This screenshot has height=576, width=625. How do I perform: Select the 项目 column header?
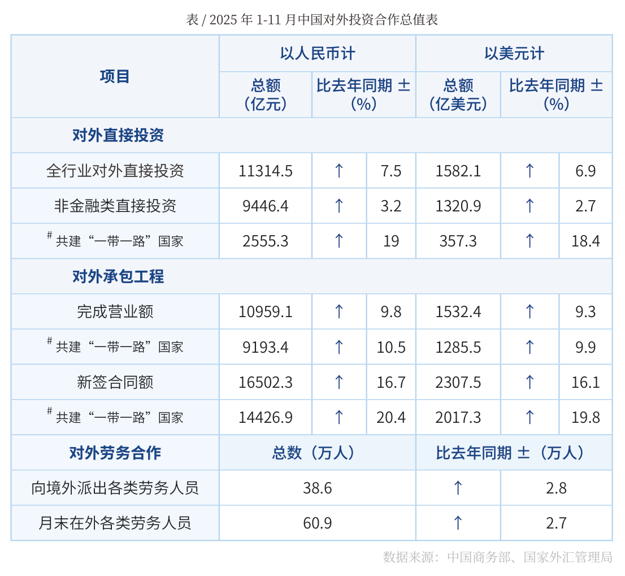[x=115, y=76]
